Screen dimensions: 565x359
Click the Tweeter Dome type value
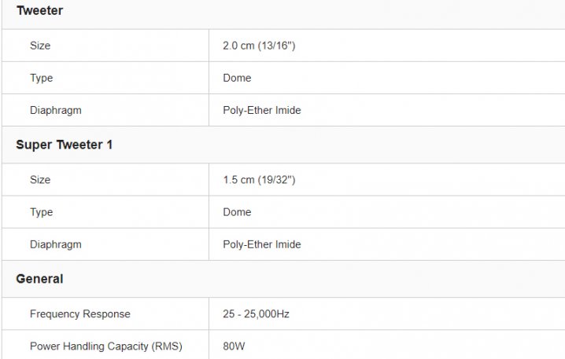click(237, 78)
